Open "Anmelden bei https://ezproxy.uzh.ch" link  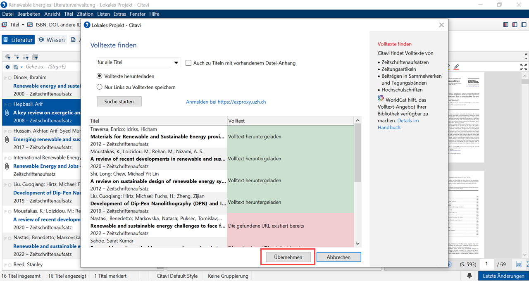(226, 102)
